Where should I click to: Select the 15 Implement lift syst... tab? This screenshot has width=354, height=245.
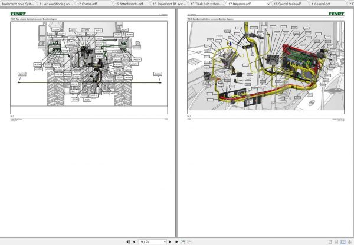(169, 4)
